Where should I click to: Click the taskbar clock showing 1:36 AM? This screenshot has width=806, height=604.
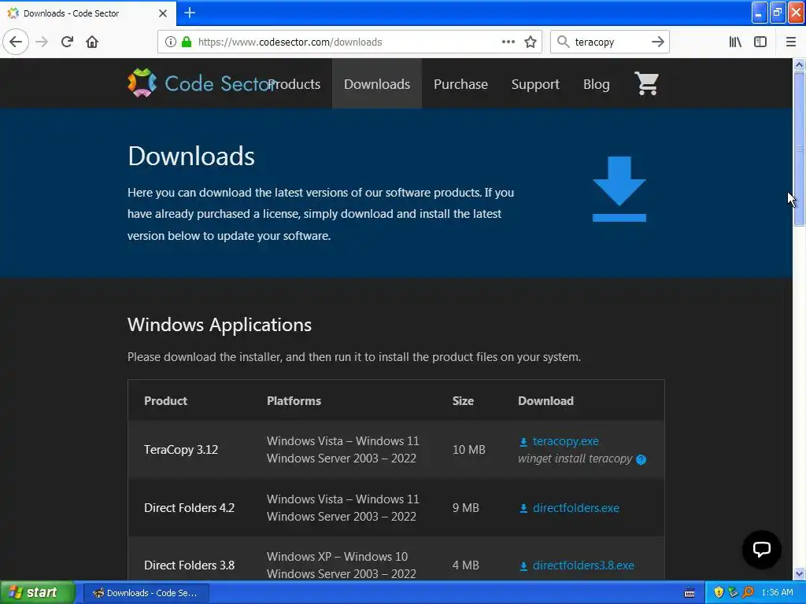pos(777,592)
